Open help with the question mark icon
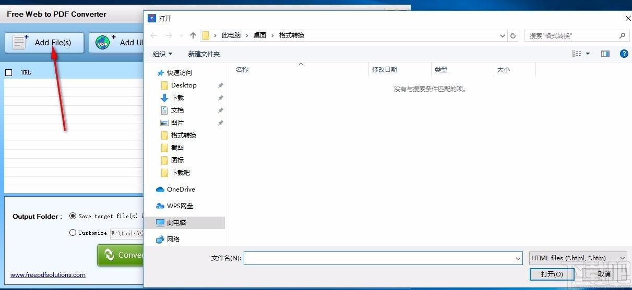 (x=624, y=54)
